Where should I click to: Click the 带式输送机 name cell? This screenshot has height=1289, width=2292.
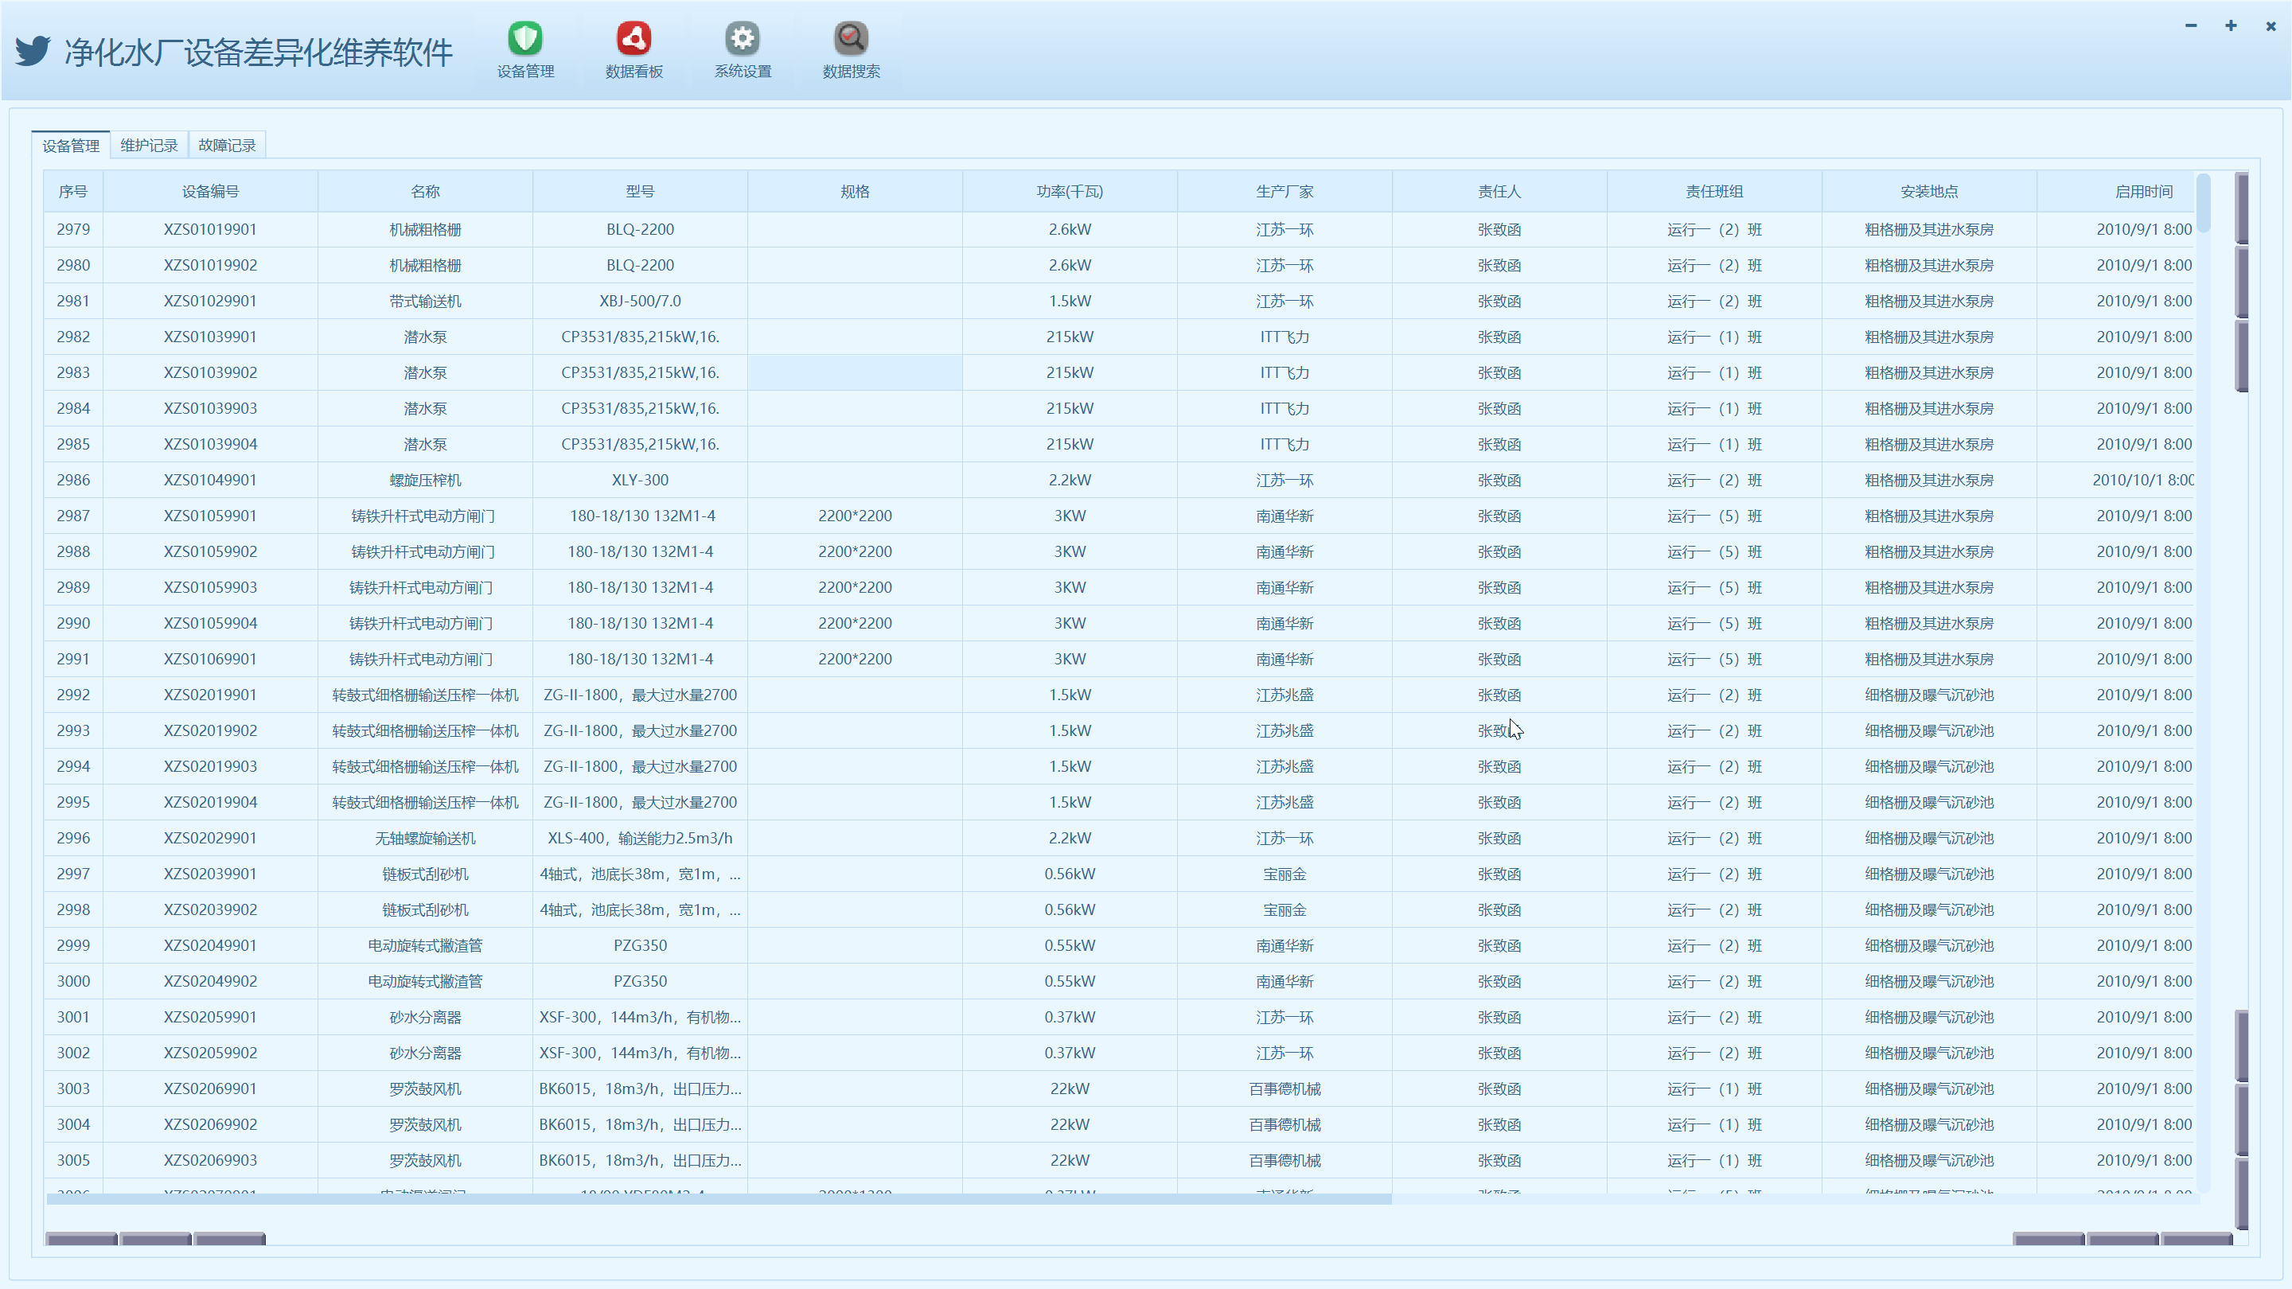[425, 301]
